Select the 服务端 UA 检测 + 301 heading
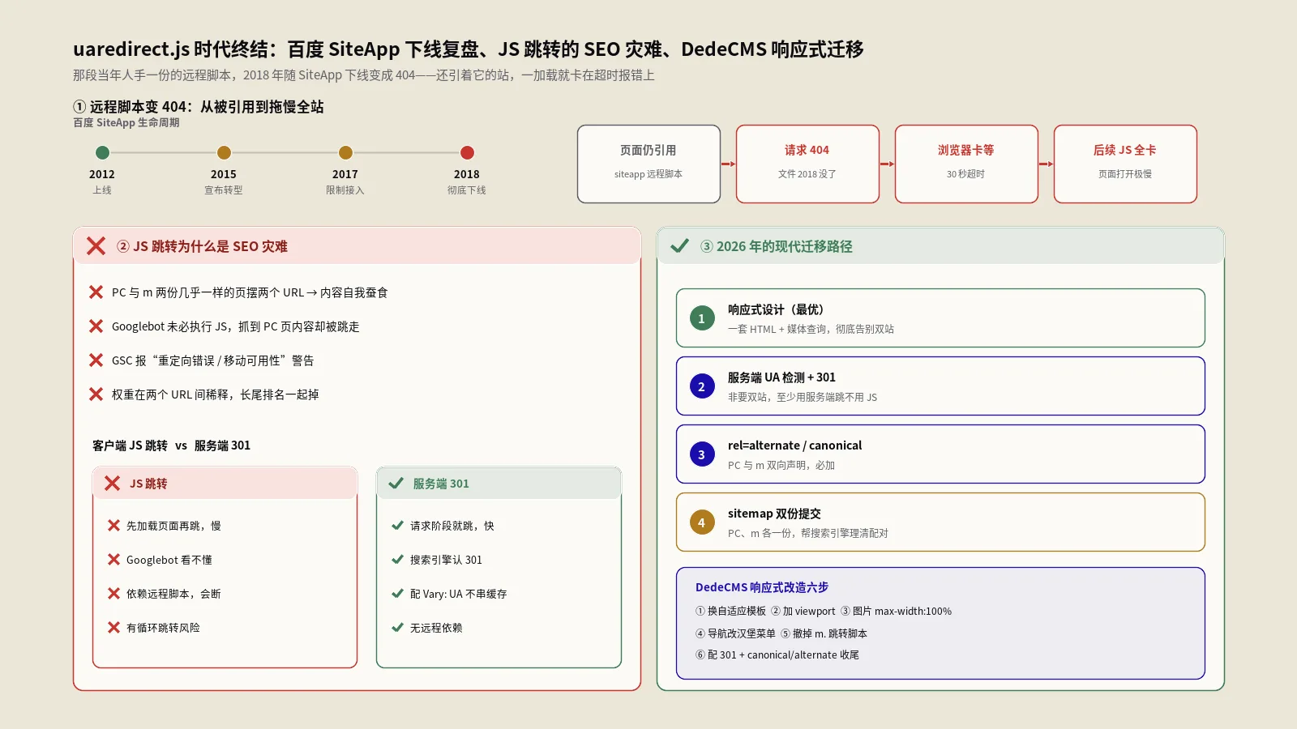The width and height of the screenshot is (1297, 729). [x=781, y=377]
